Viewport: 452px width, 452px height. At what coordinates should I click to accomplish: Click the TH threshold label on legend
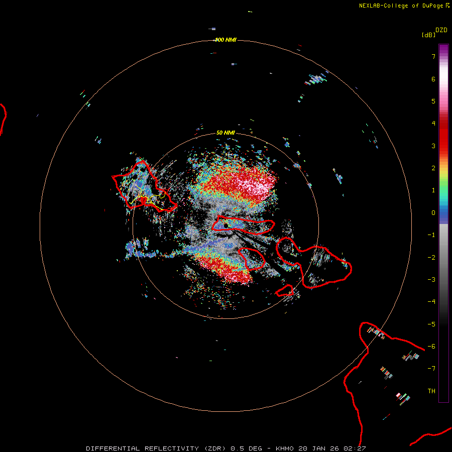[x=431, y=391]
